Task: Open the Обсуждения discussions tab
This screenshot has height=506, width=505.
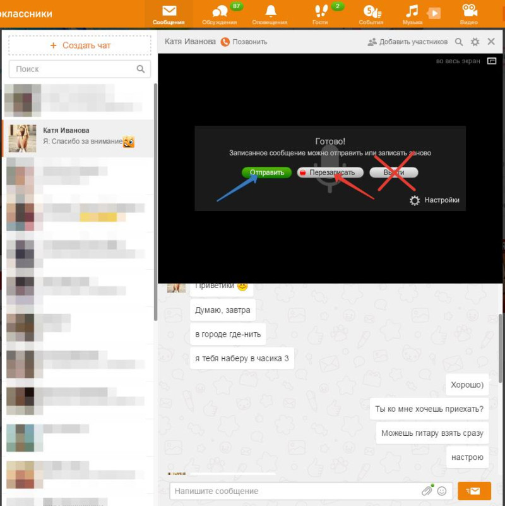Action: (220, 14)
